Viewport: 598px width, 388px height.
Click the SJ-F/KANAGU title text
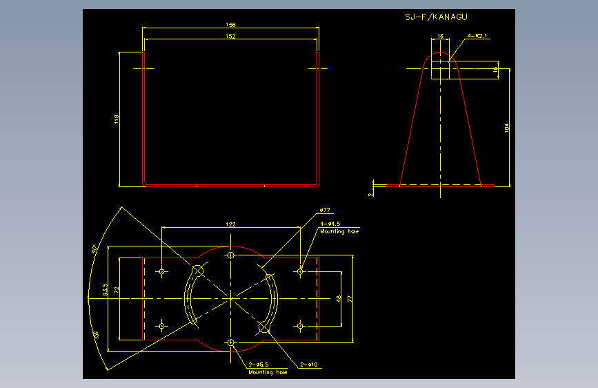pos(436,17)
